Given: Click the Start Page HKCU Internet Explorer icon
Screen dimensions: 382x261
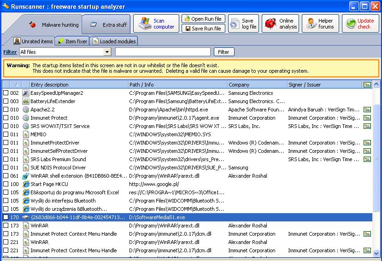Looking at the screenshot, I should click(26, 184).
